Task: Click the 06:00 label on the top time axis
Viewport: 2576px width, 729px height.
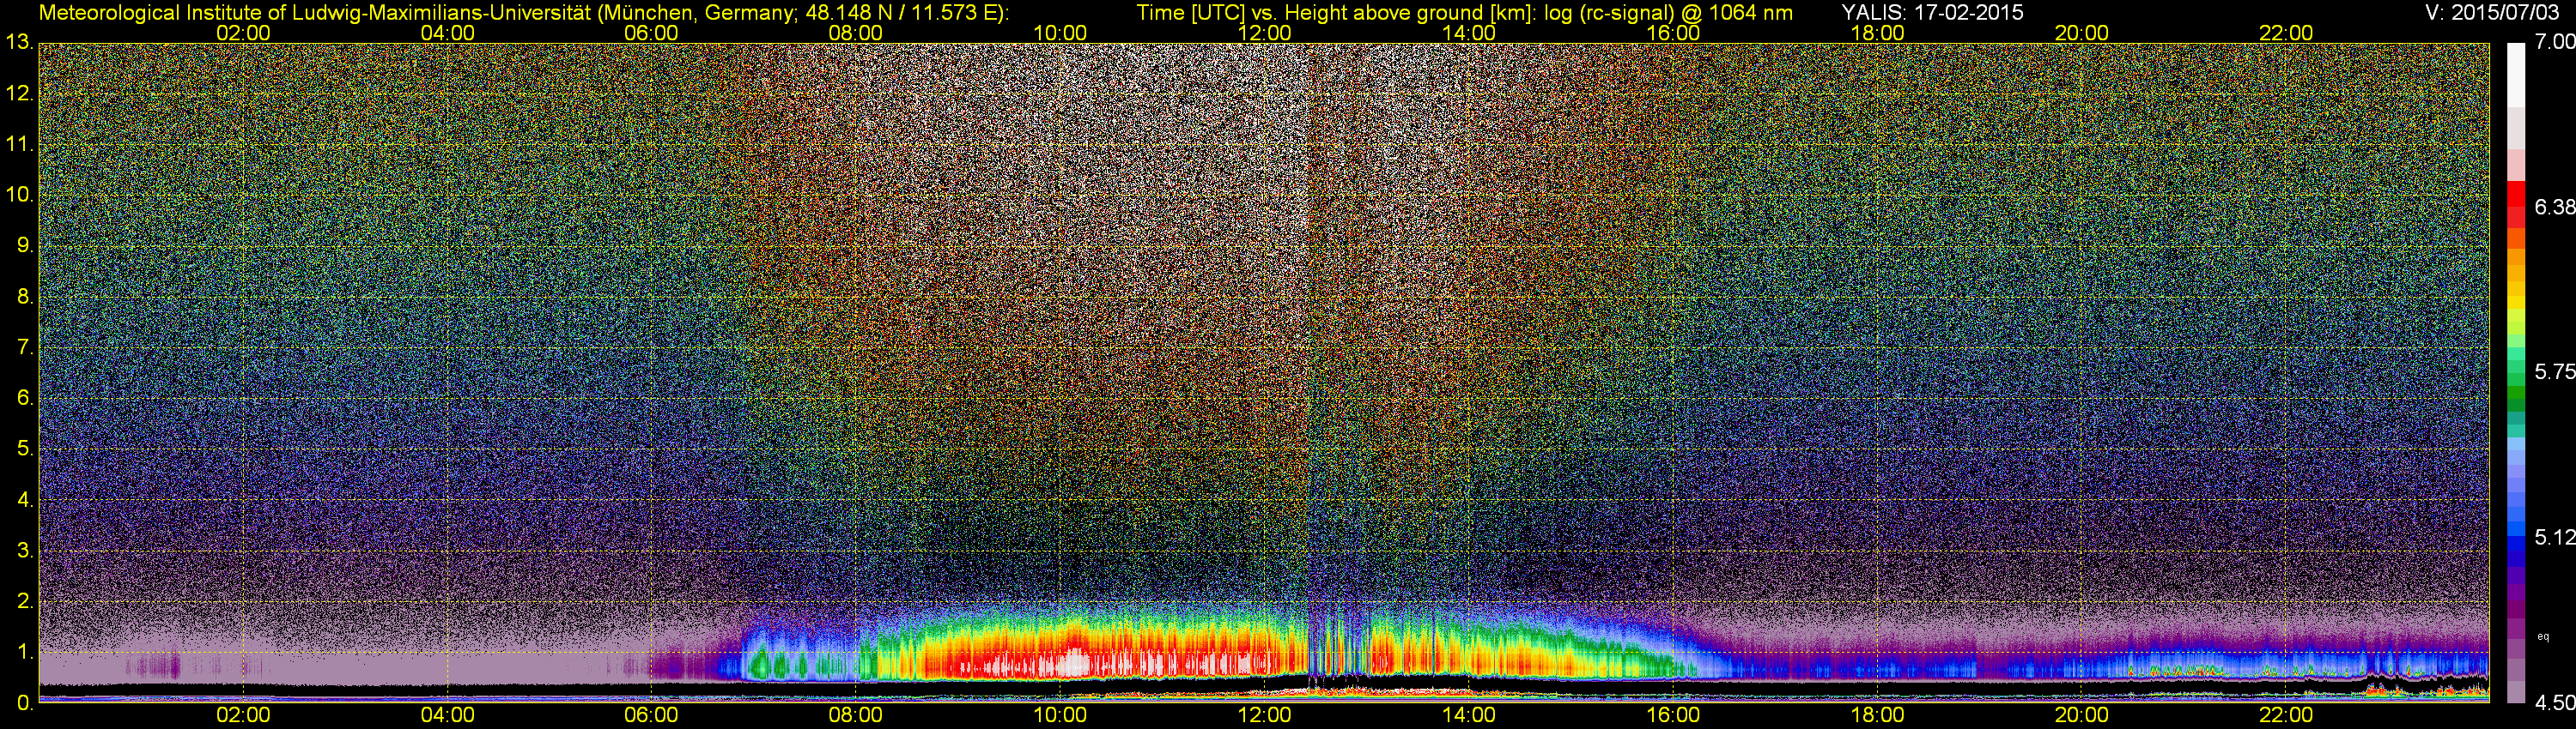Action: 651,33
